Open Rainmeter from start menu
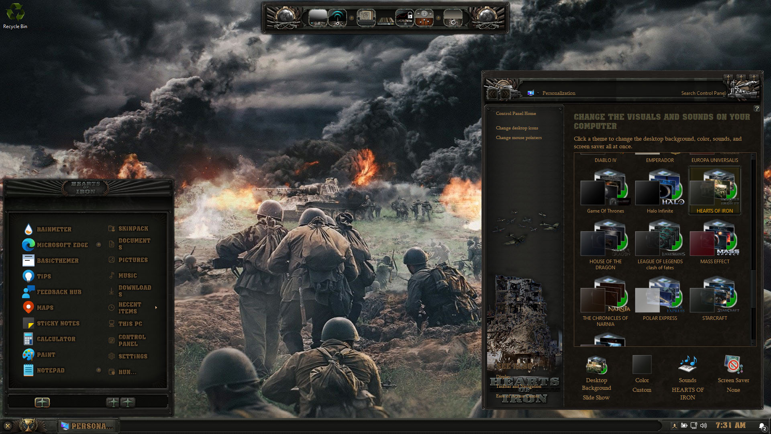The height and width of the screenshot is (434, 771). 54,229
